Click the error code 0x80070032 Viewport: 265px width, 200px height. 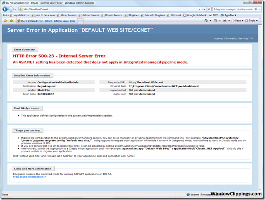tap(45, 94)
